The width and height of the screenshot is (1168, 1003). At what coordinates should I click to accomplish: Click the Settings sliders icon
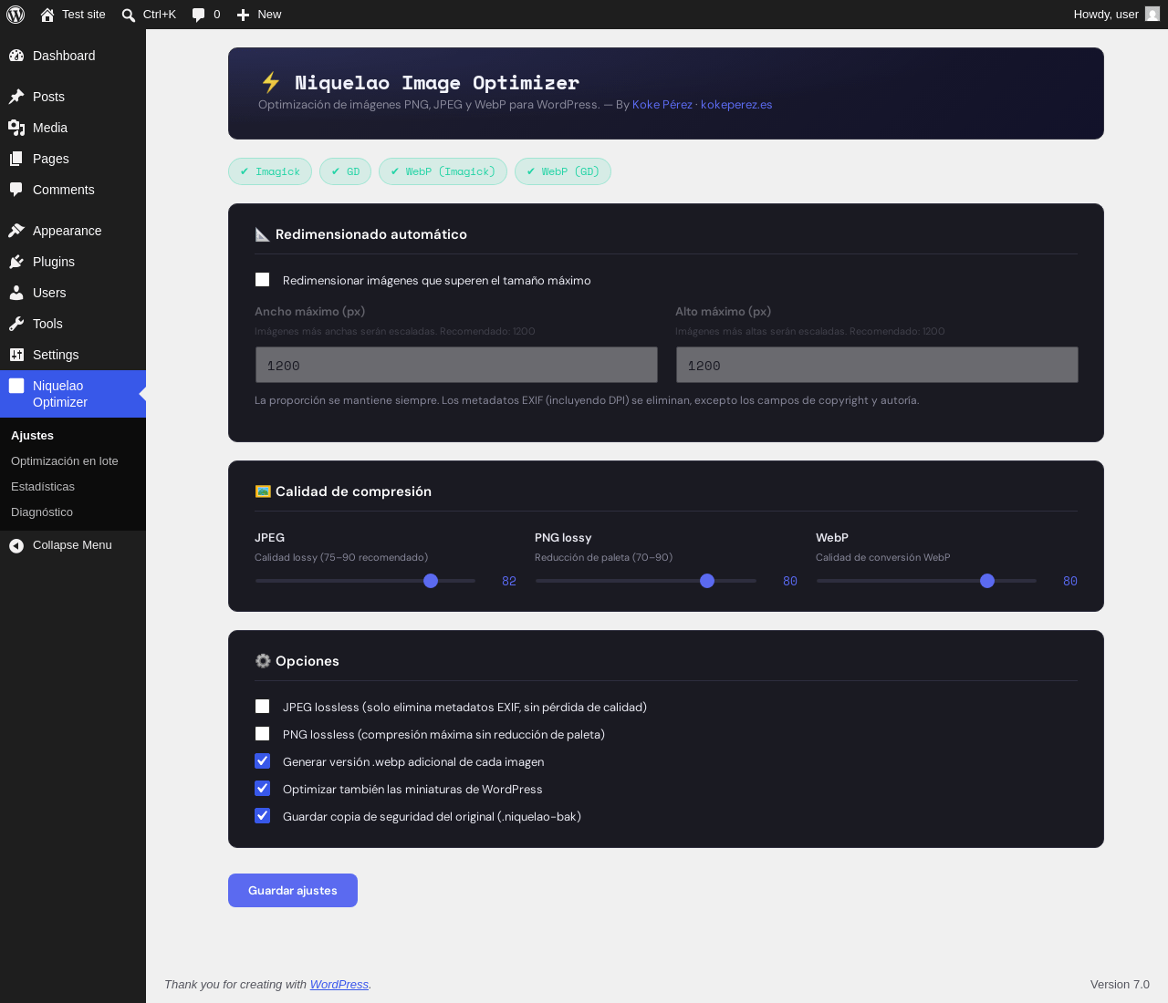[16, 355]
